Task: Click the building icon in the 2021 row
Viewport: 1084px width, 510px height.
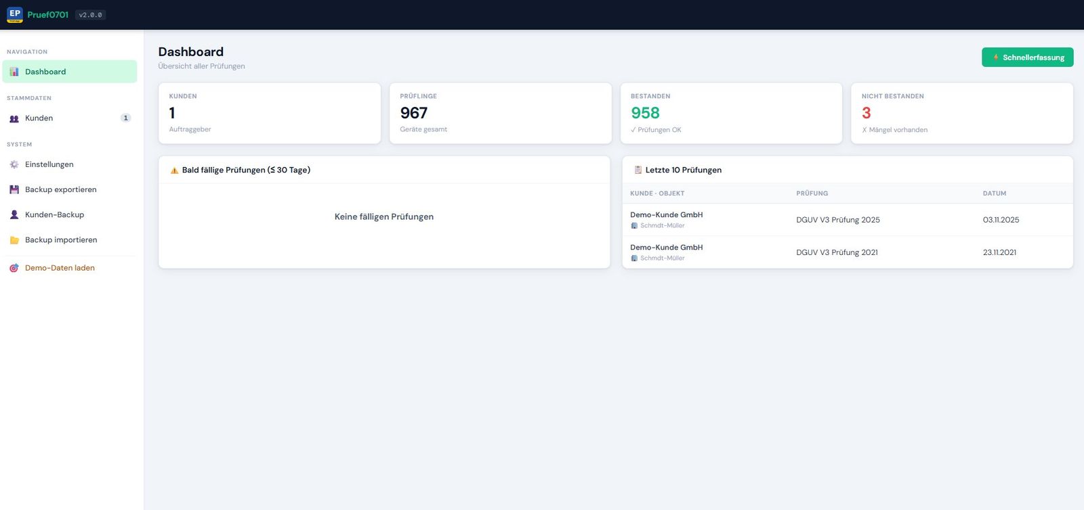Action: click(x=634, y=258)
